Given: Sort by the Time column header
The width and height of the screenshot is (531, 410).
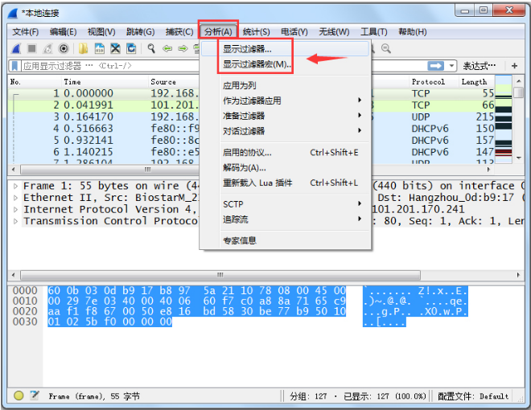Looking at the screenshot, I should [x=105, y=82].
